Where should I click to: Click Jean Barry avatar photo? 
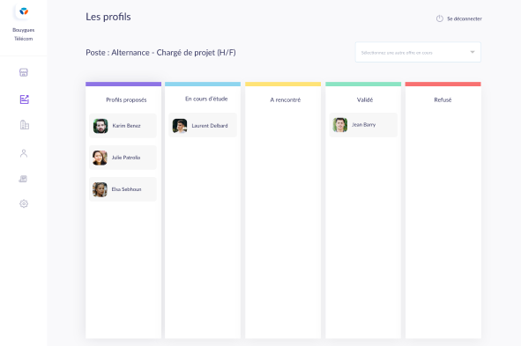340,125
